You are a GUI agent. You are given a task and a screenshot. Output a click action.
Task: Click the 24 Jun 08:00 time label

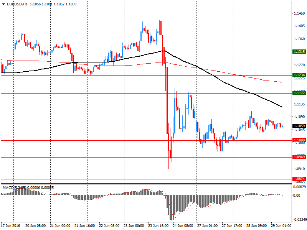[183, 225]
